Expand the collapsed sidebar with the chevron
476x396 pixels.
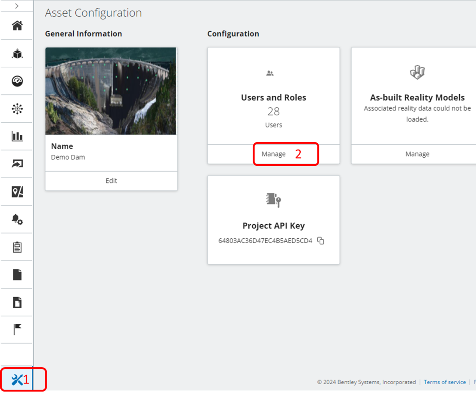coord(16,6)
